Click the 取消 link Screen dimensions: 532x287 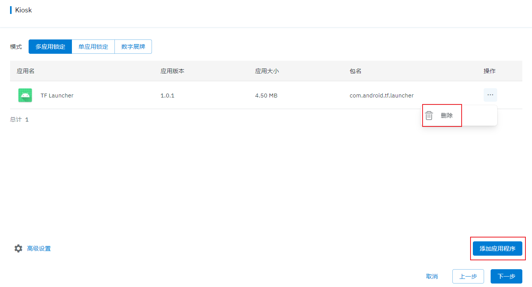coord(432,277)
